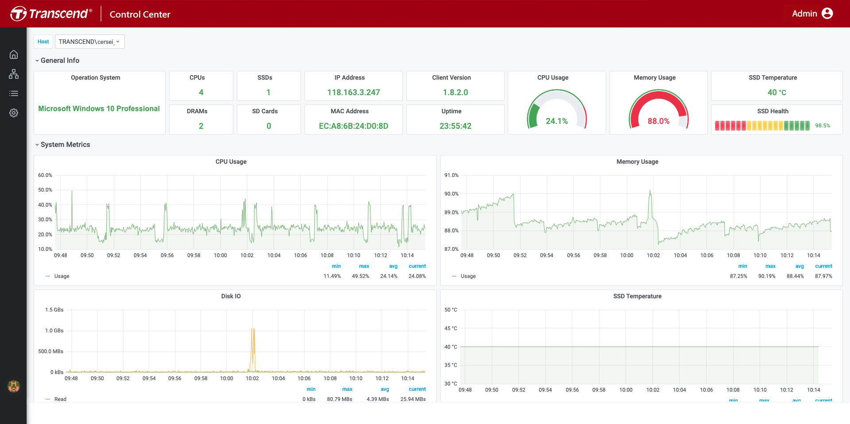Click the Transcend logo
This screenshot has width=850, height=424.
click(51, 14)
